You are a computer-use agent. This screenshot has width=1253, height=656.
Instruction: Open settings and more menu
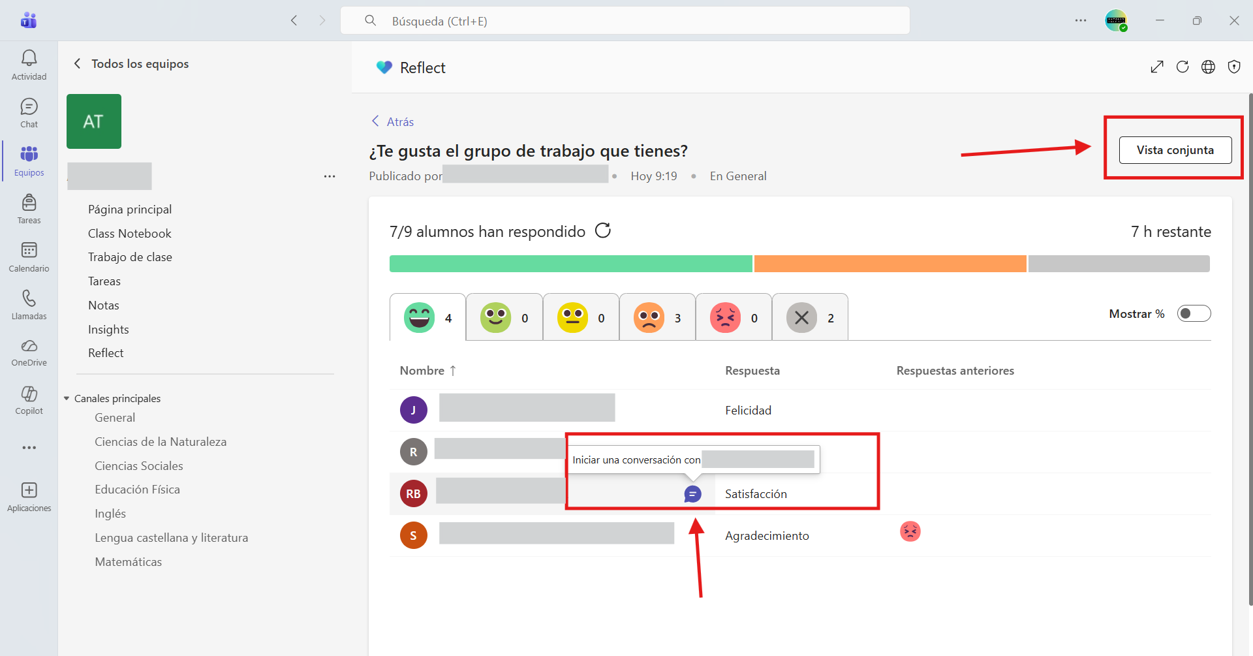(1081, 20)
